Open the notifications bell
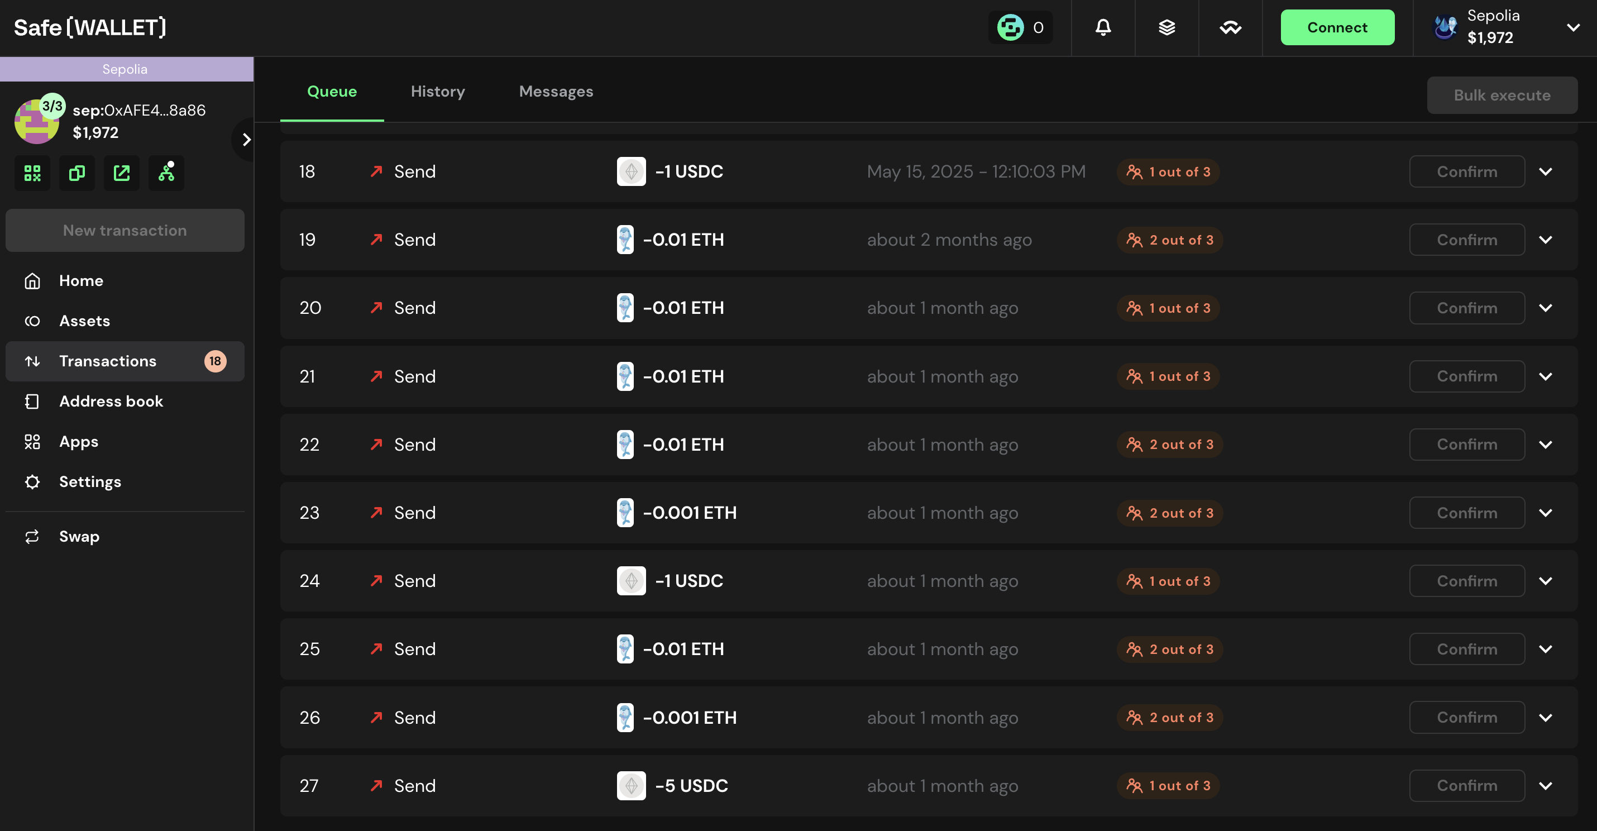Screen dimensions: 1597x831 [1103, 27]
